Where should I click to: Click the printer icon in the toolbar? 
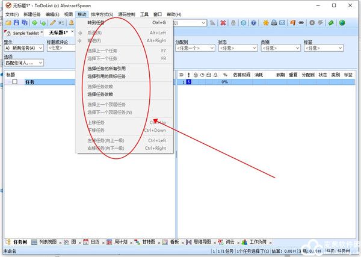click(274, 23)
